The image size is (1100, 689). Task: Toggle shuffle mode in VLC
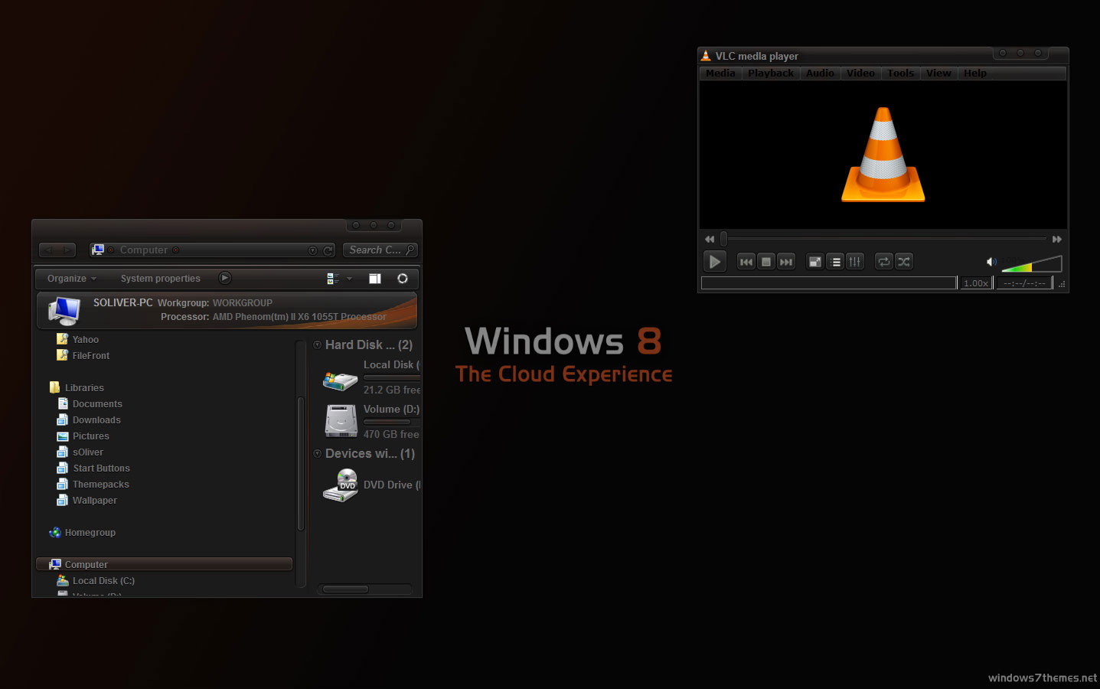904,262
